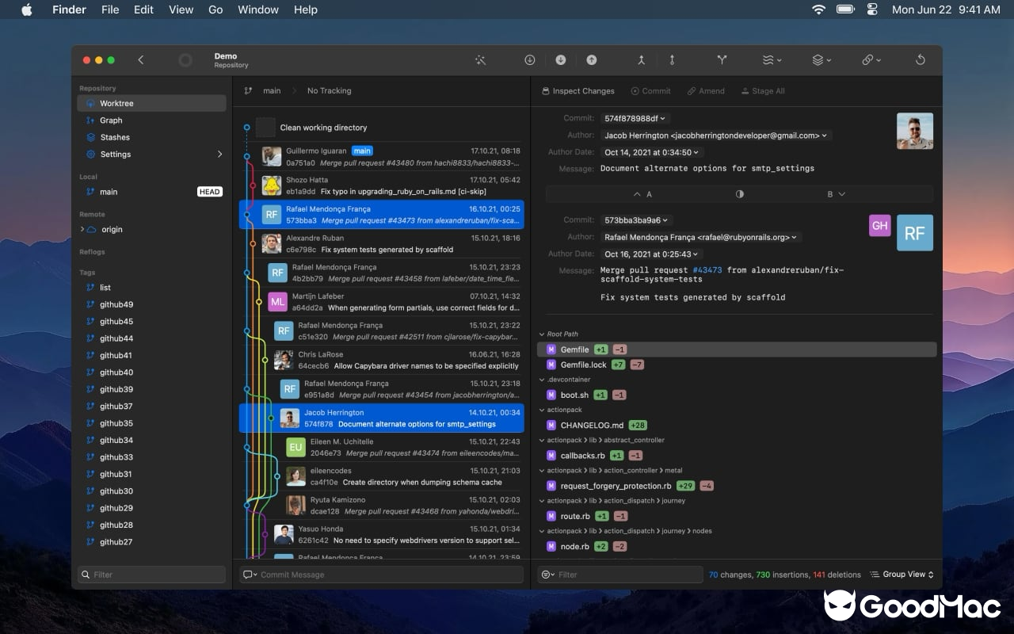
Task: Click the Inspect Changes button
Action: point(578,91)
